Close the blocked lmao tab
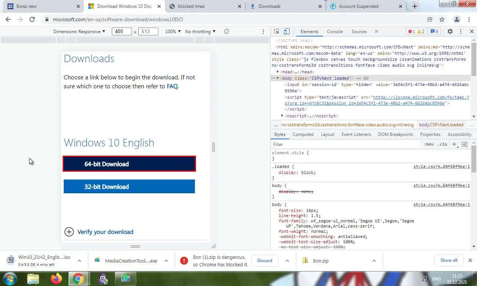The width and height of the screenshot is (477, 286). click(x=239, y=6)
